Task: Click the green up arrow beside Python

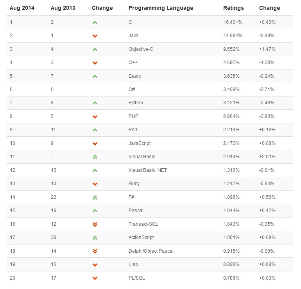Action: (x=95, y=103)
